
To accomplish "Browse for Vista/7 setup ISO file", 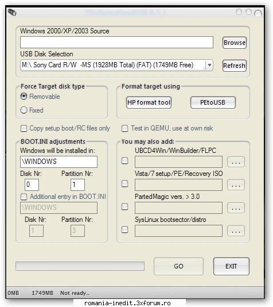I will pos(236,185).
